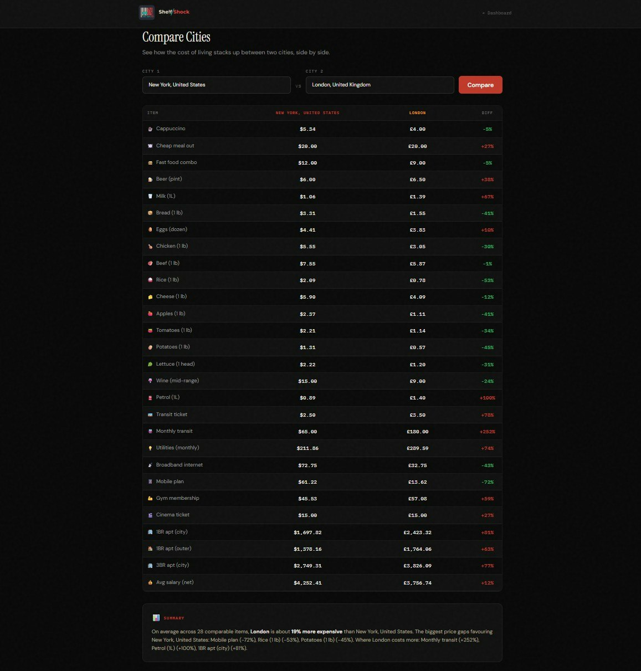641x671 pixels.
Task: Focus the City 1 input field
Action: click(x=216, y=85)
